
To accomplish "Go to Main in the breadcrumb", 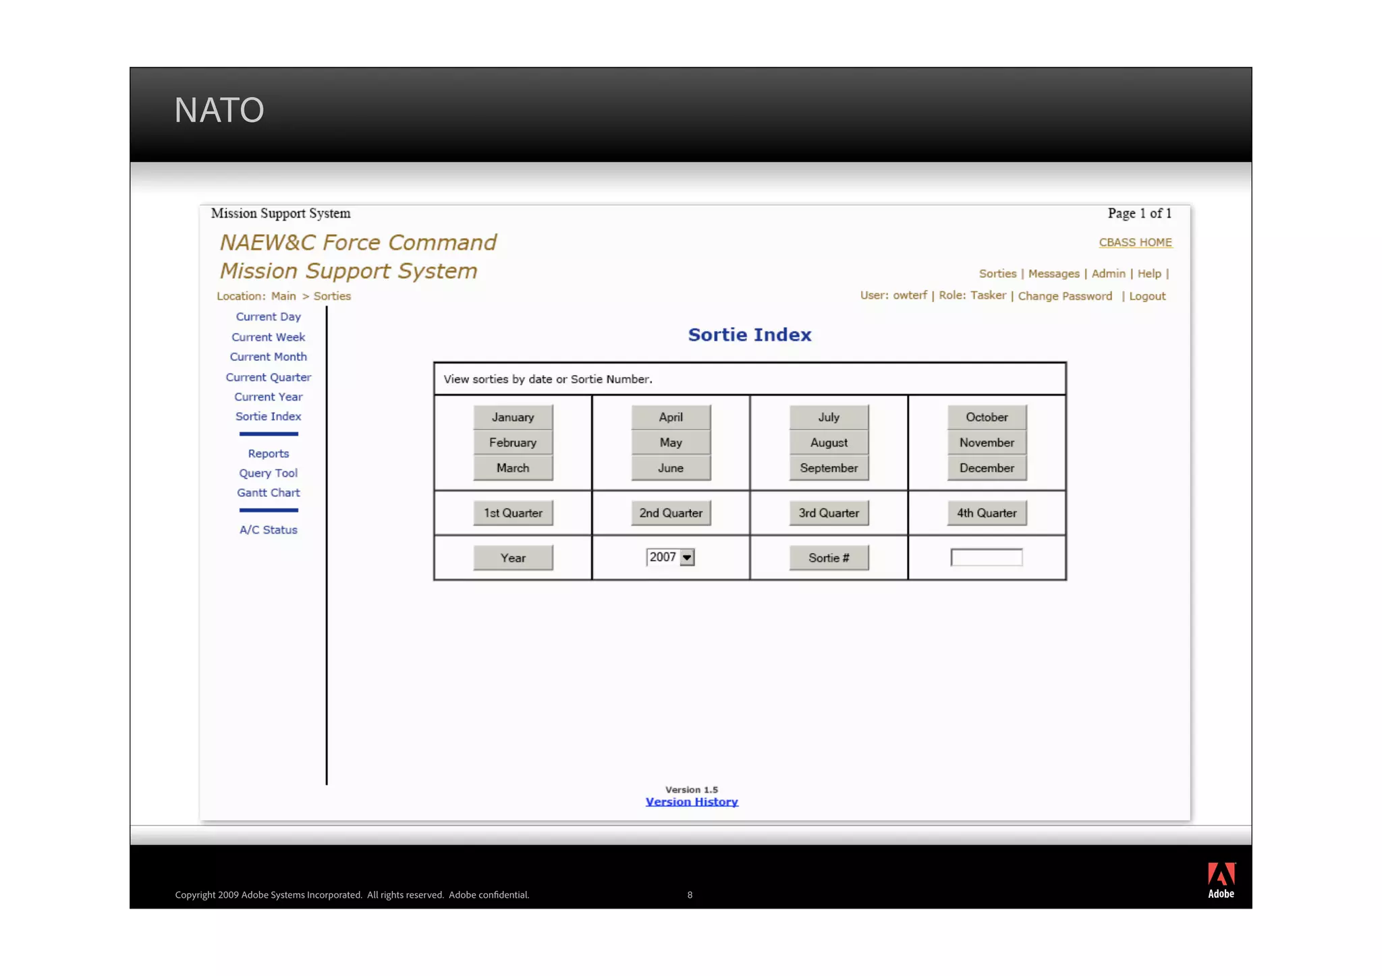I will tap(283, 296).
